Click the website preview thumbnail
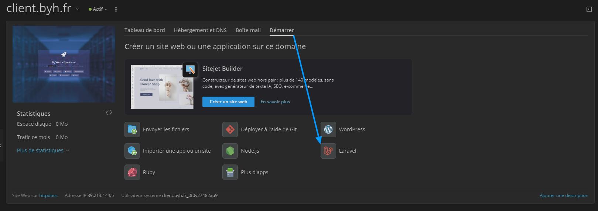 coord(64,64)
